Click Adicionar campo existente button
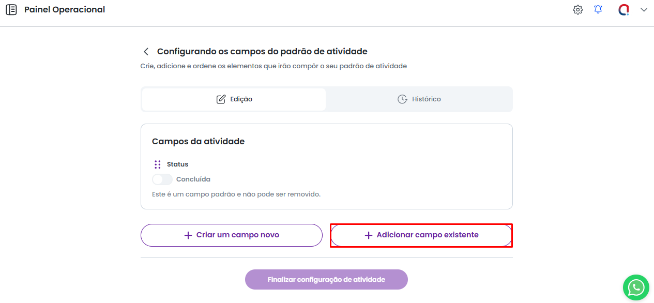This screenshot has width=654, height=303. pyautogui.click(x=421, y=235)
